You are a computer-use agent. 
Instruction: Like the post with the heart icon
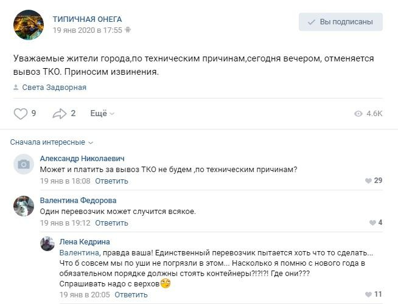pos(21,114)
